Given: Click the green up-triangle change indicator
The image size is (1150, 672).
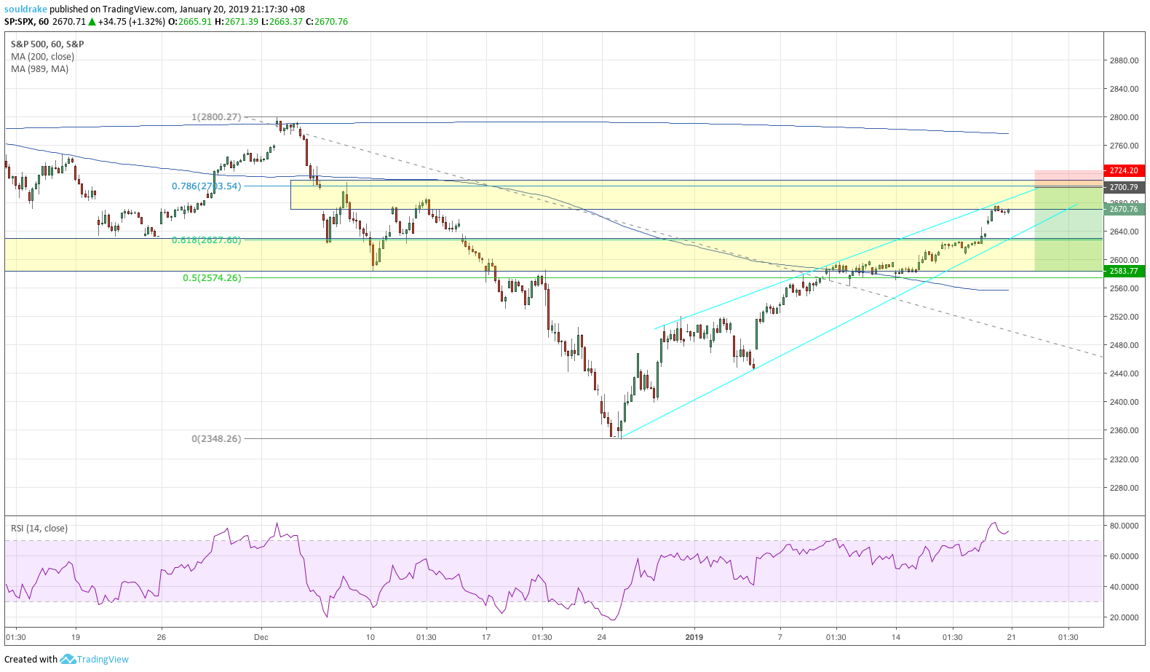Looking at the screenshot, I should [92, 22].
